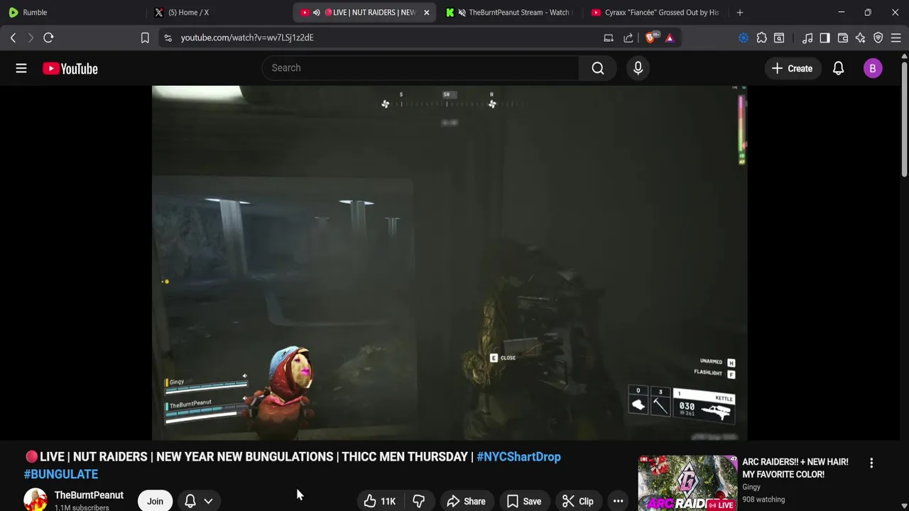Viewport: 909px width, 511px height.
Task: View site information next to the URL
Action: click(x=168, y=38)
